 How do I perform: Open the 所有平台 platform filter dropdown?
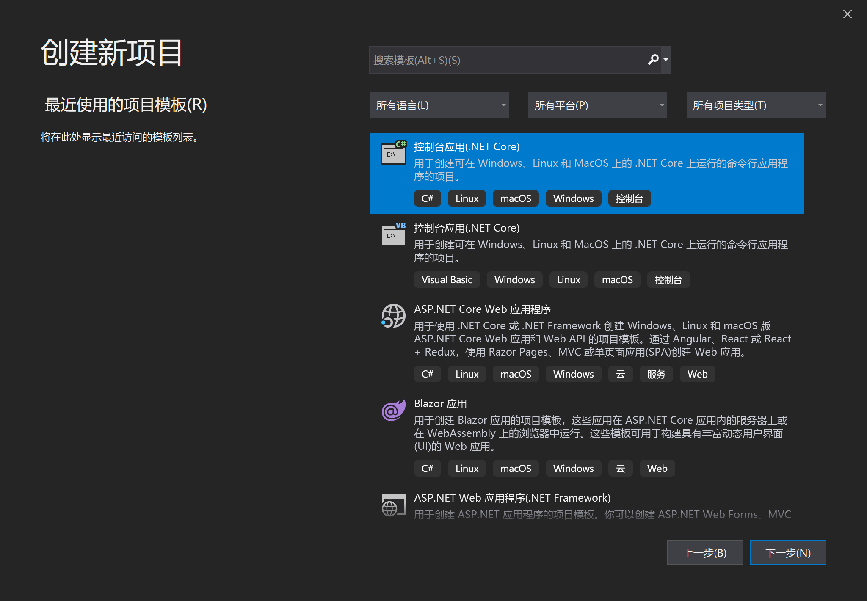(x=597, y=105)
